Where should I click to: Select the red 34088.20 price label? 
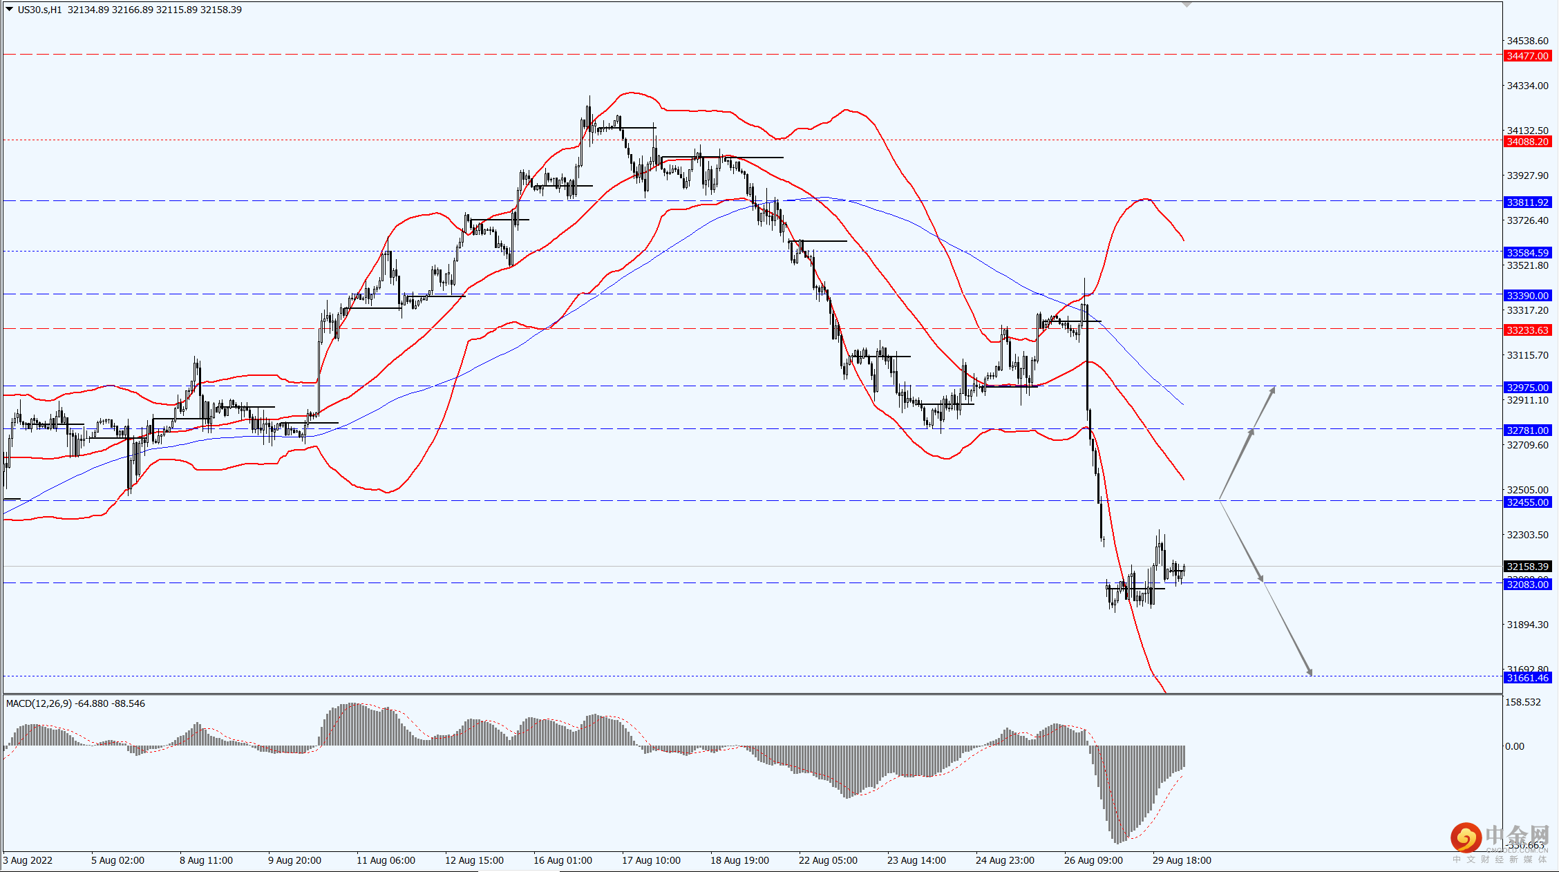(1527, 142)
